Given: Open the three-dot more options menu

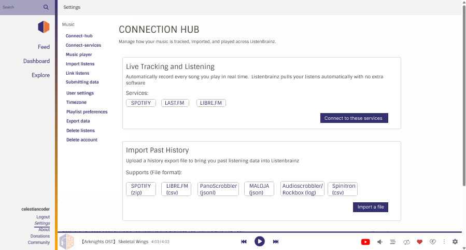Looking at the screenshot, I should pyautogui.click(x=444, y=242).
